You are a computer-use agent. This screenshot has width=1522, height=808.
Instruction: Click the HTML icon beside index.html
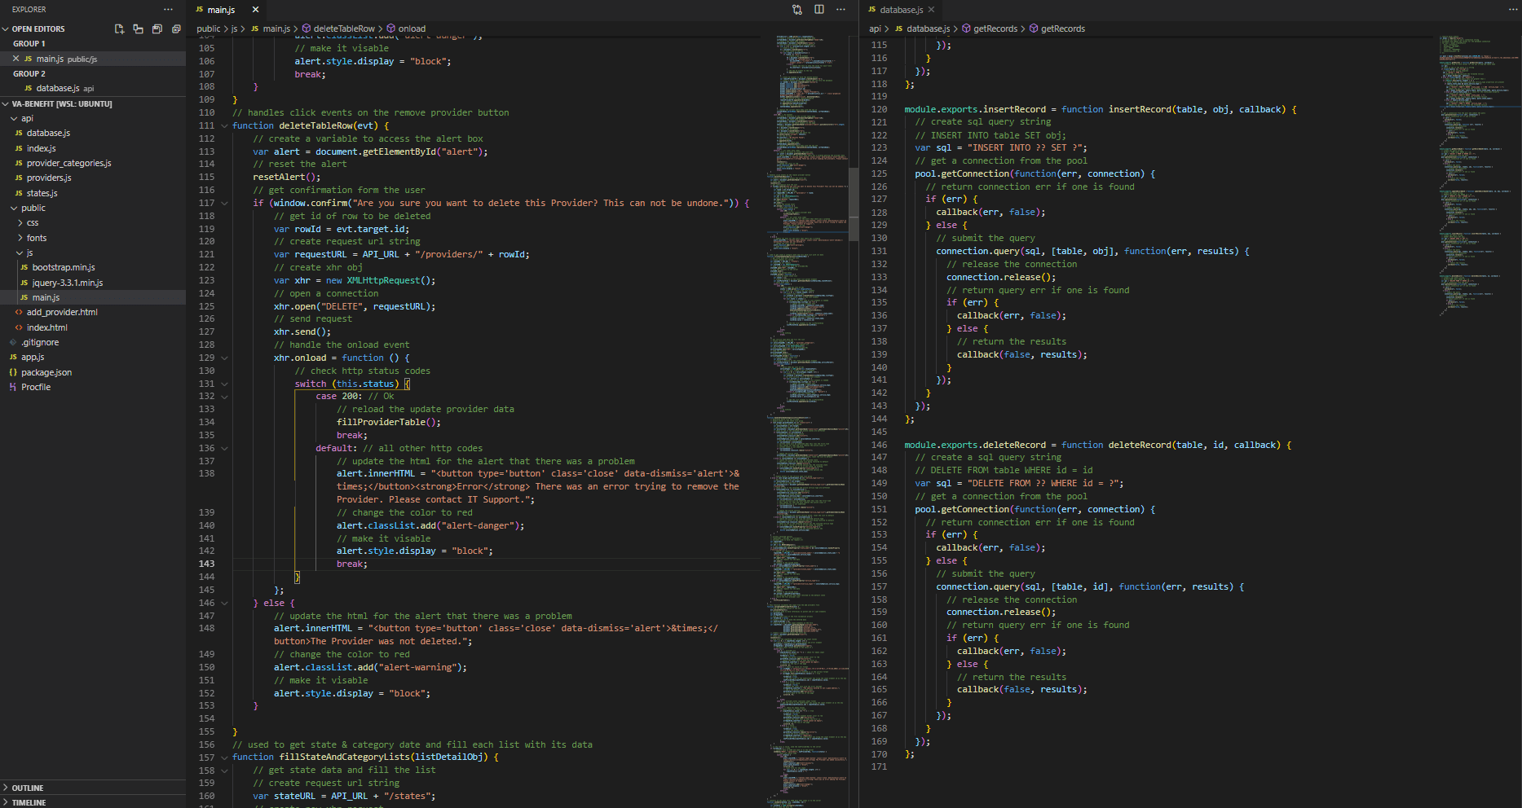(19, 327)
